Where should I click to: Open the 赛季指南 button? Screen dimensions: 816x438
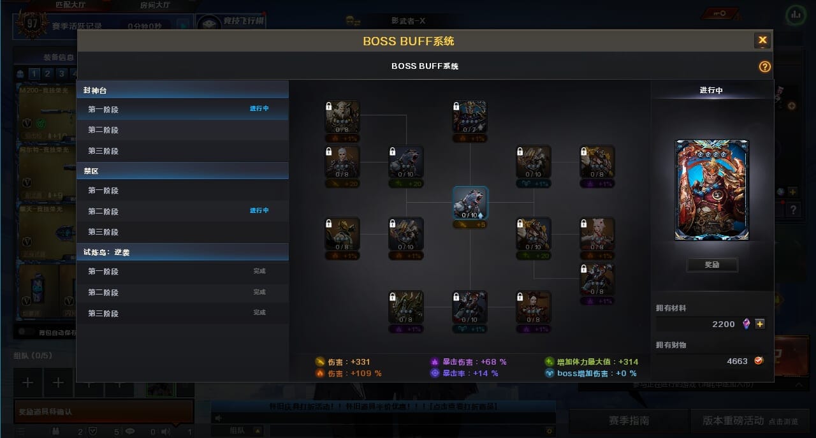click(x=629, y=421)
